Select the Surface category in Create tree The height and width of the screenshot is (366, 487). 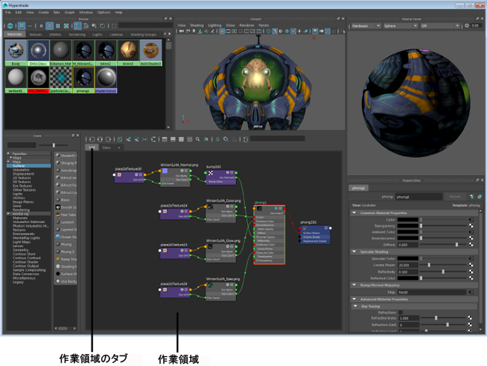(x=28, y=166)
